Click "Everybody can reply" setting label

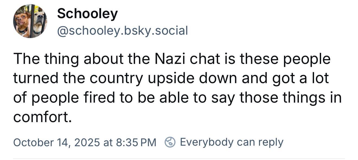point(231,142)
